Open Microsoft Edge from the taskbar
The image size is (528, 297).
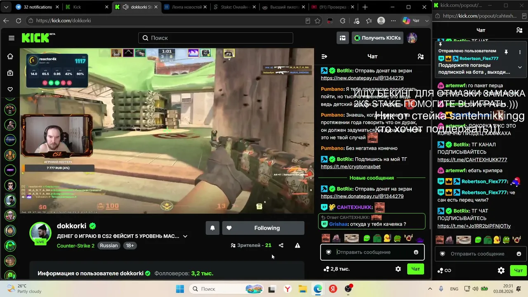click(x=317, y=289)
